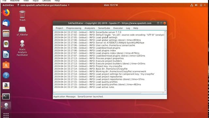The image size is (209, 118).
Task: Click the log's horizontal scrollbar thumb
Action: (x=98, y=93)
